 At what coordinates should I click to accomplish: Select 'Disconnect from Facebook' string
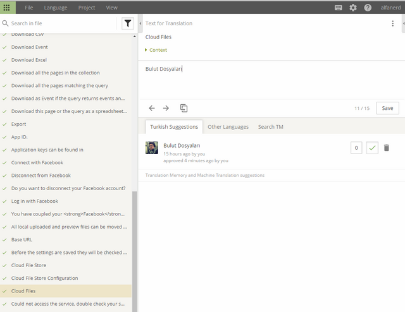coord(66,176)
